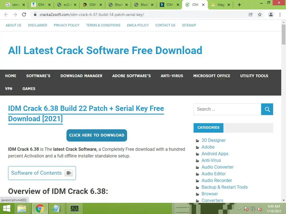This screenshot has width=286, height=214.
Task: Click the folder icon beside Adobe
Action: [x=197, y=147]
